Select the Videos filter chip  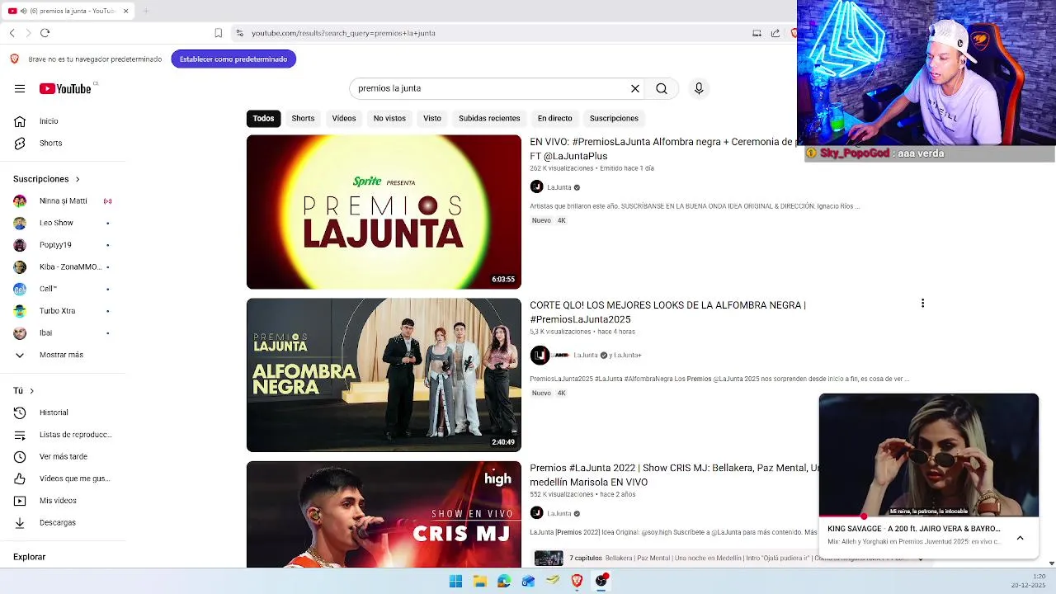point(344,118)
